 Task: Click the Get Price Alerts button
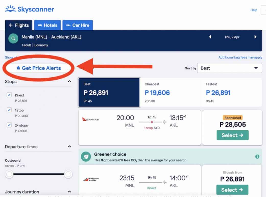(39, 68)
